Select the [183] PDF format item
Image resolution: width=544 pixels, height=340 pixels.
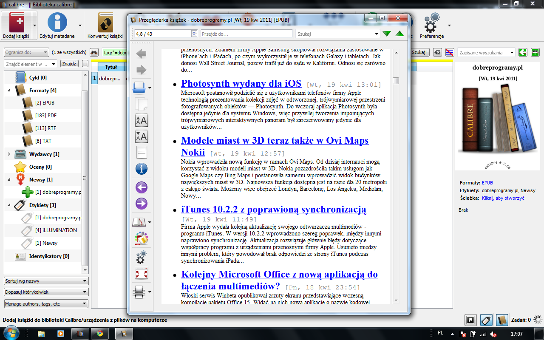45,116
